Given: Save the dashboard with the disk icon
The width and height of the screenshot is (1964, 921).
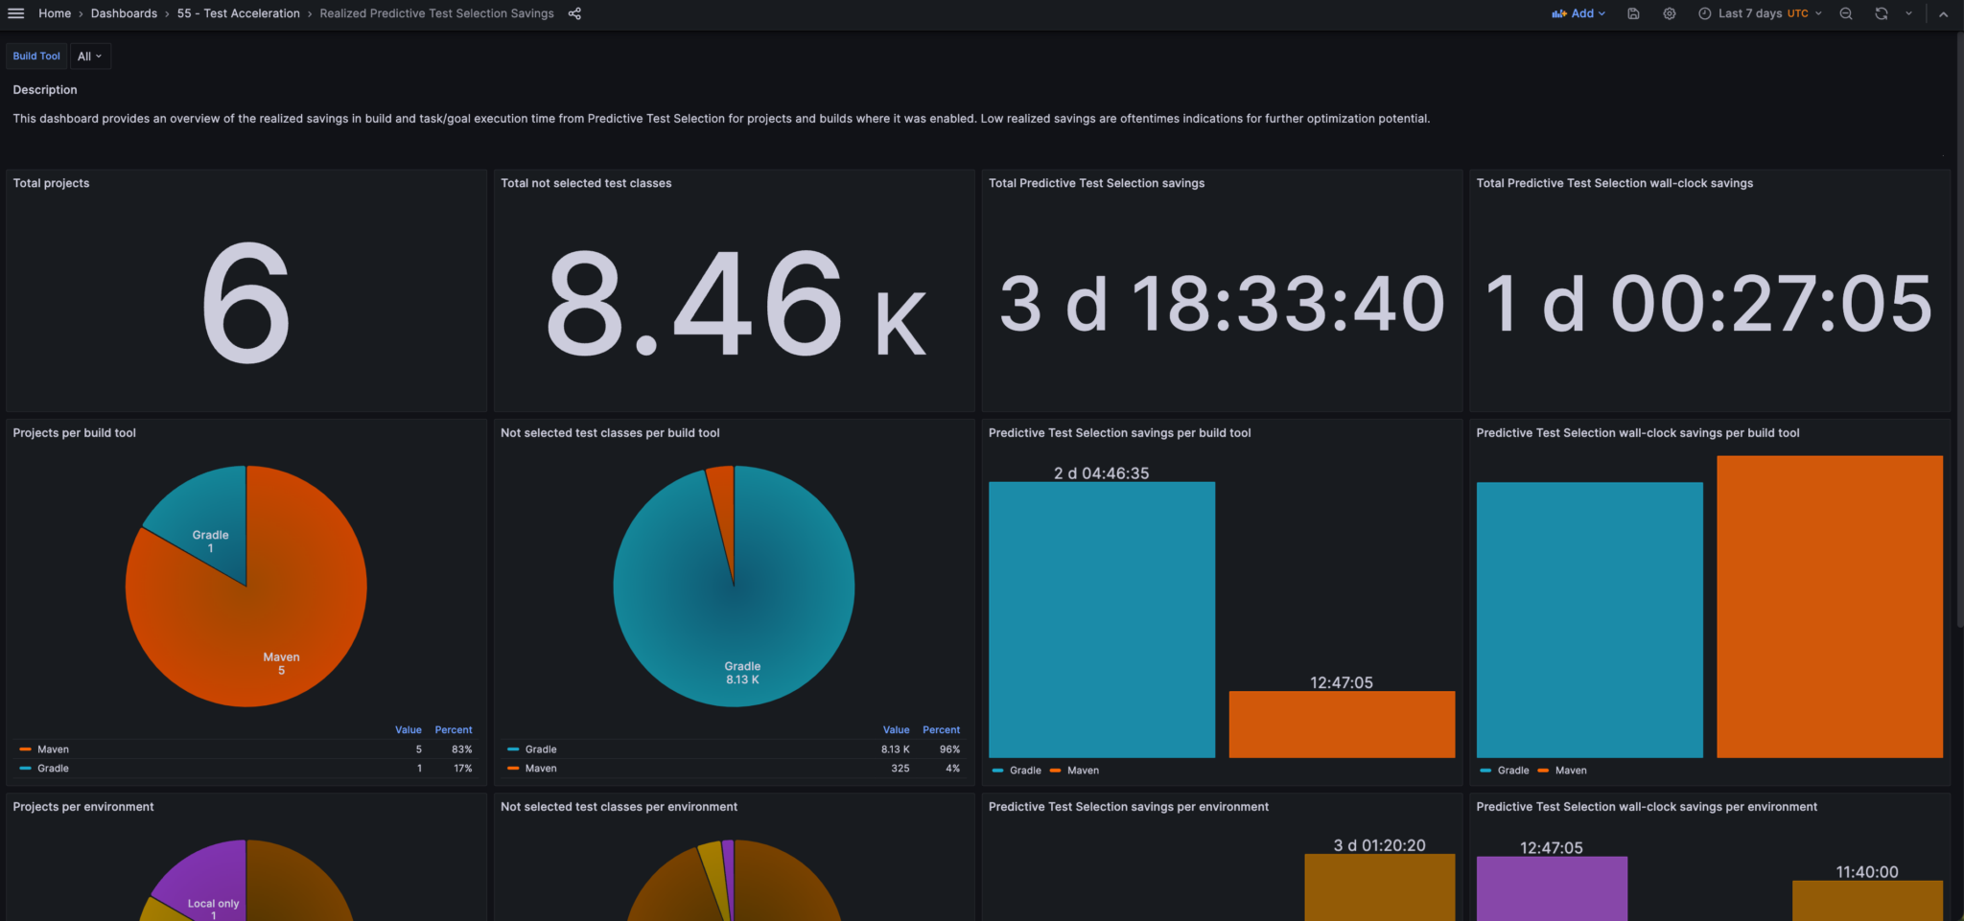Looking at the screenshot, I should tap(1633, 13).
